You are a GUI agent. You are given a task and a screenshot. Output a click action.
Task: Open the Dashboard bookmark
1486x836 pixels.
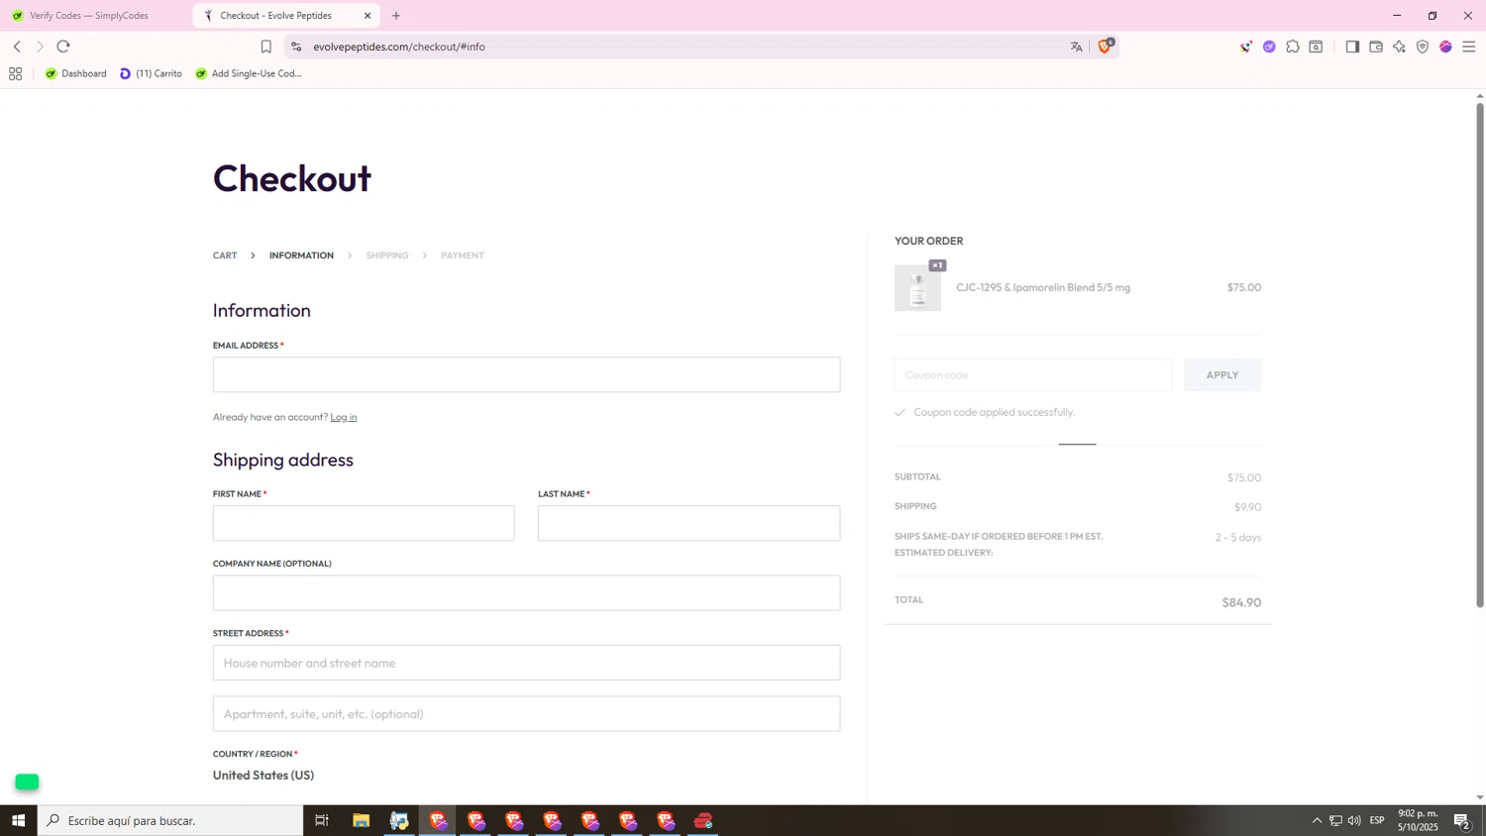click(76, 73)
